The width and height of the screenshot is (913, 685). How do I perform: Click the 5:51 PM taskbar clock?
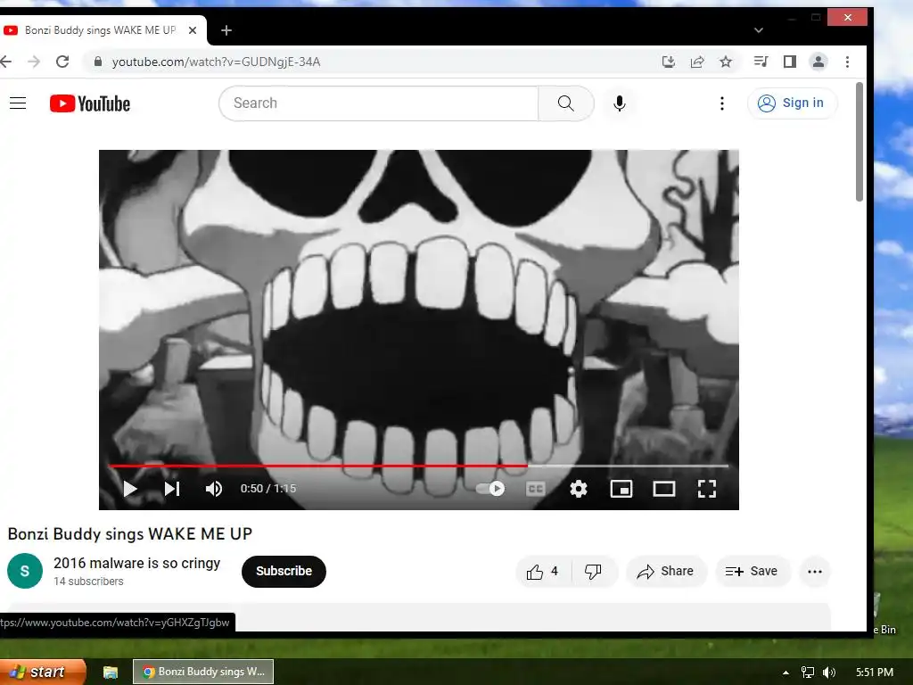[875, 673]
